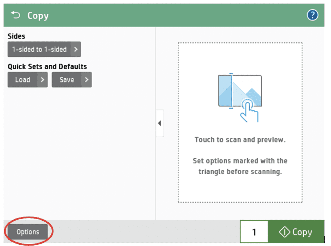Tap the back arrow to exit Copy
This screenshot has width=331, height=246.
(x=15, y=15)
